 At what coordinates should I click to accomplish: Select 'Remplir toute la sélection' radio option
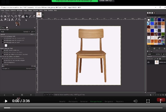(3, 50)
